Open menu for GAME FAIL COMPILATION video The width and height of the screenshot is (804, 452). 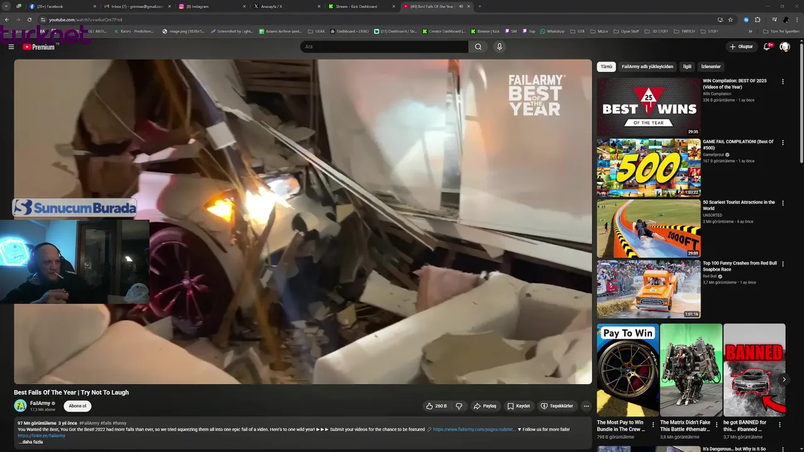tap(783, 143)
